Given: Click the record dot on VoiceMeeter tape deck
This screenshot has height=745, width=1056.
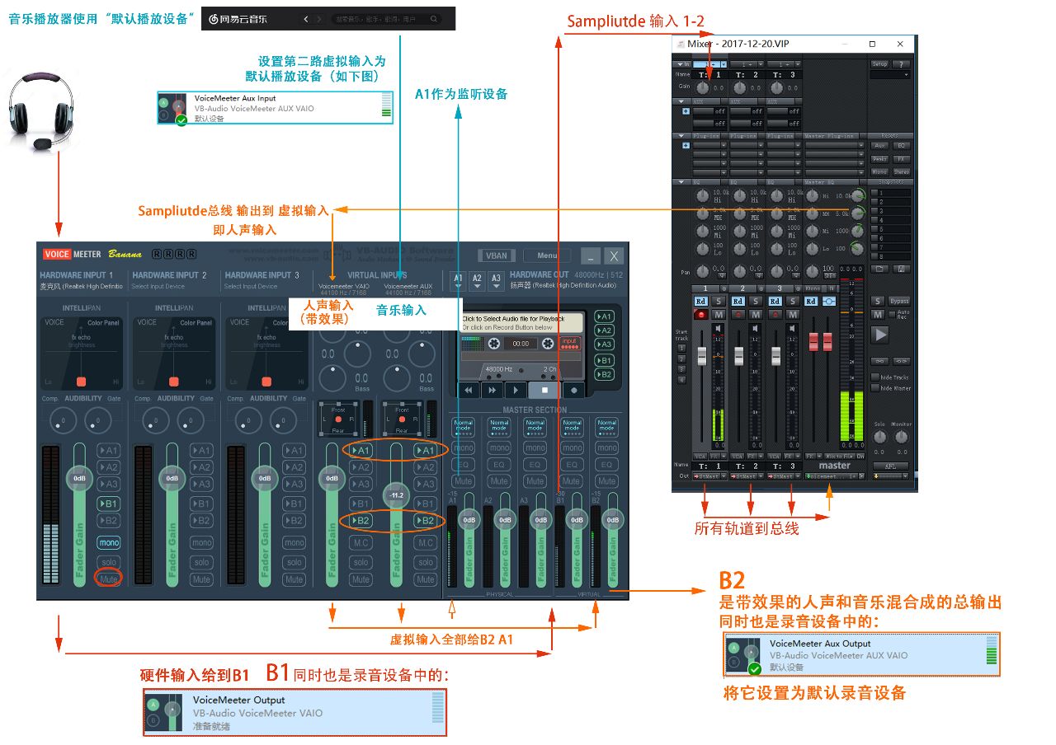Looking at the screenshot, I should click(x=573, y=390).
